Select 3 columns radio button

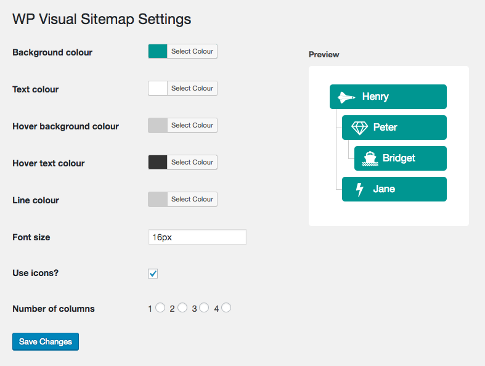coord(204,308)
